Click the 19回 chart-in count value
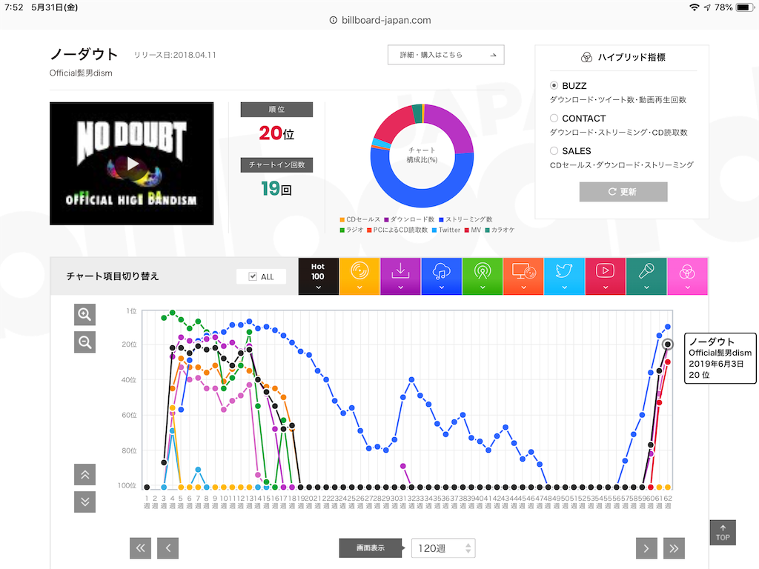The width and height of the screenshot is (759, 569). pos(276,189)
